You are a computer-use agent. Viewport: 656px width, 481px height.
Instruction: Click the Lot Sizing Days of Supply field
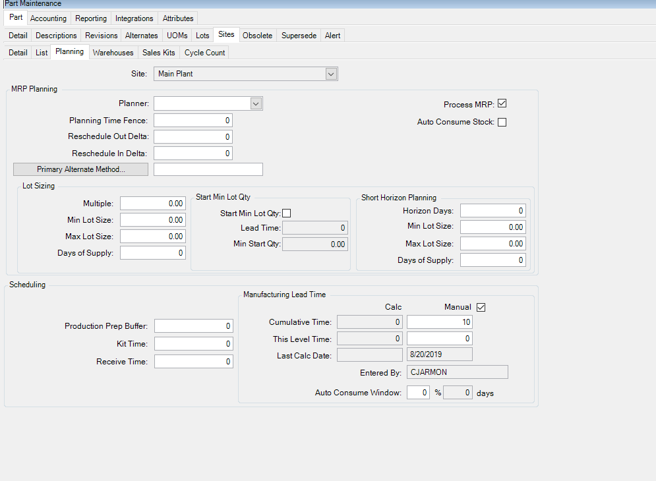[x=153, y=253]
